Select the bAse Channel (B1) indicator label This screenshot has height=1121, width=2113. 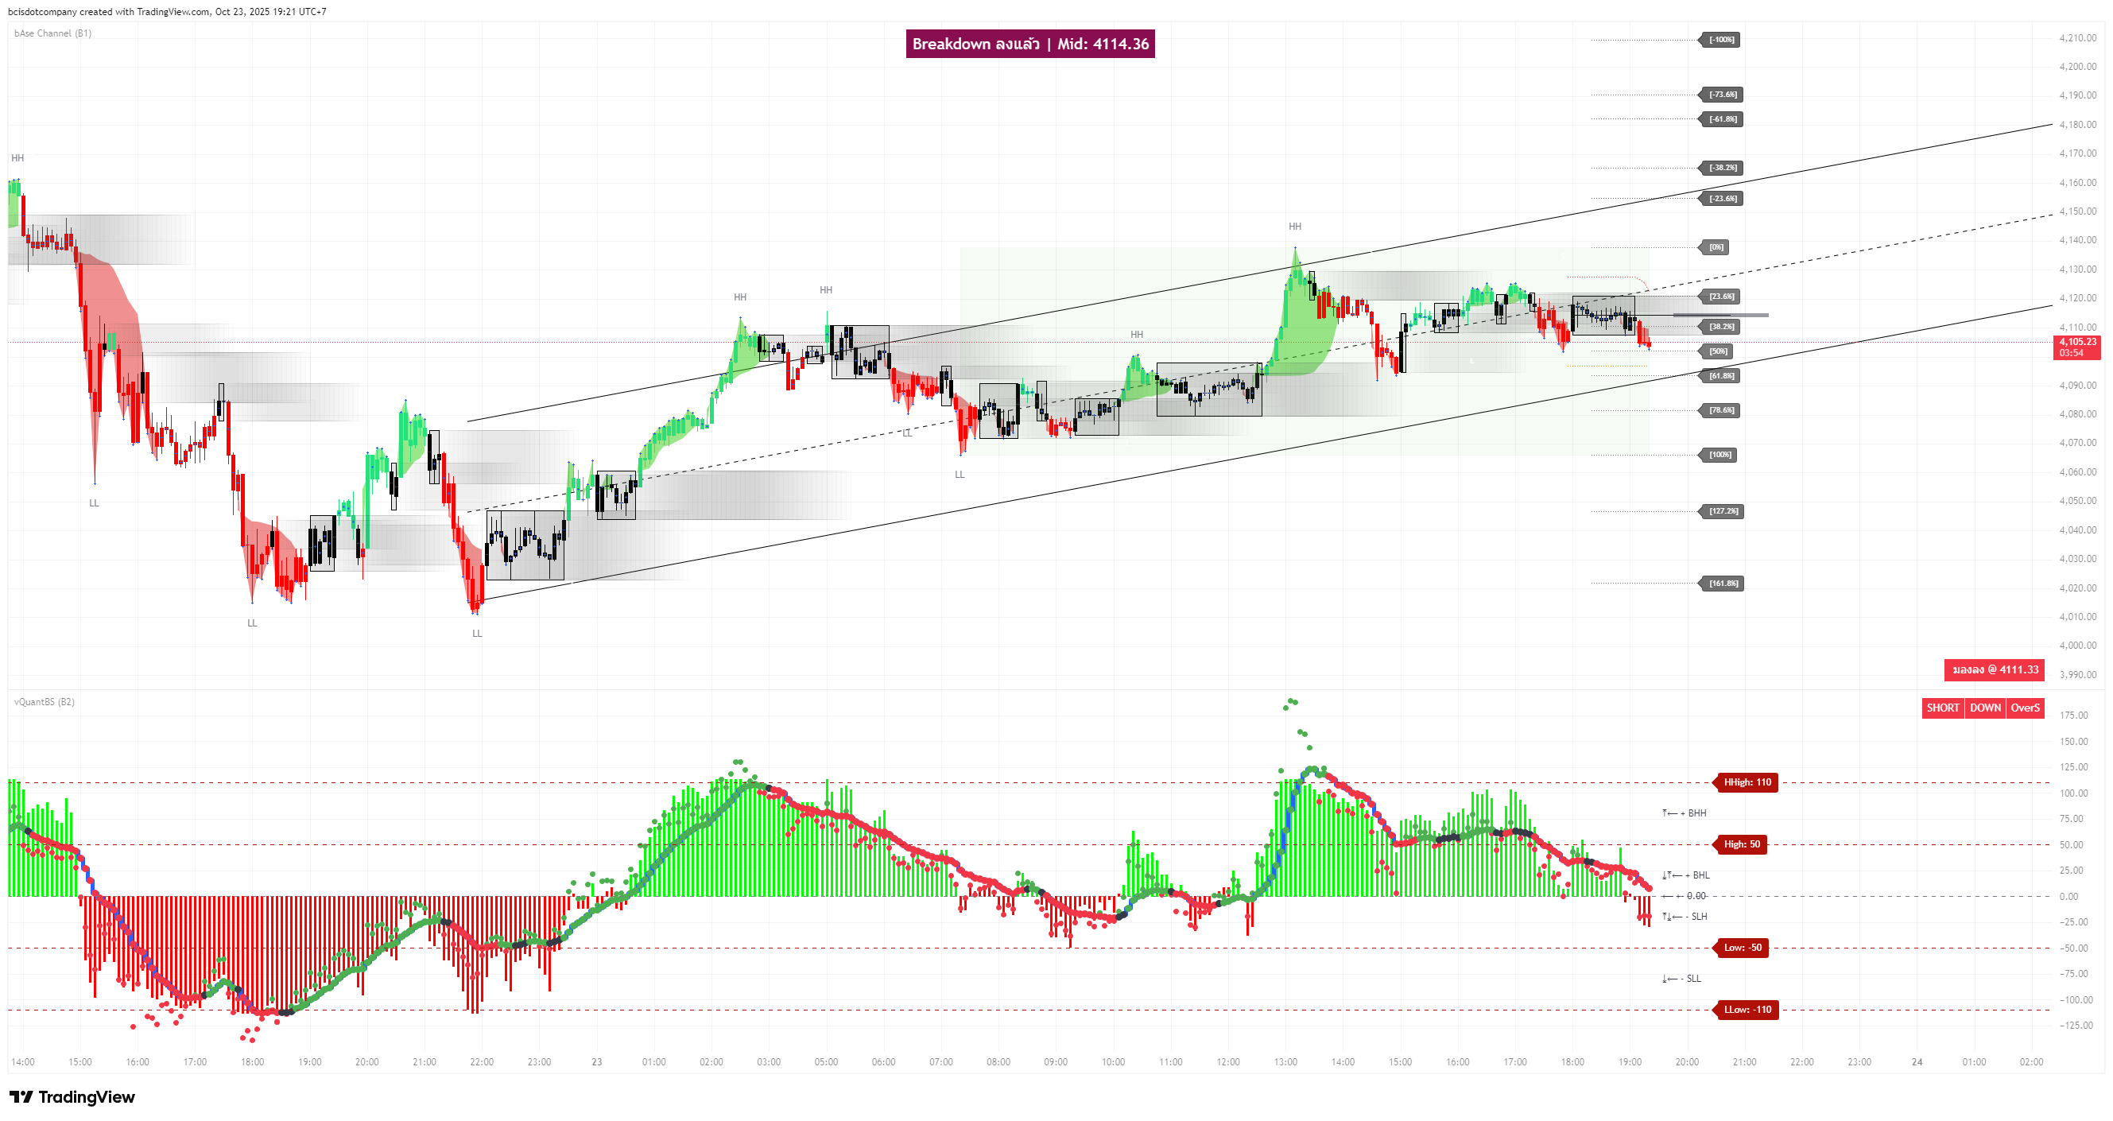52,33
